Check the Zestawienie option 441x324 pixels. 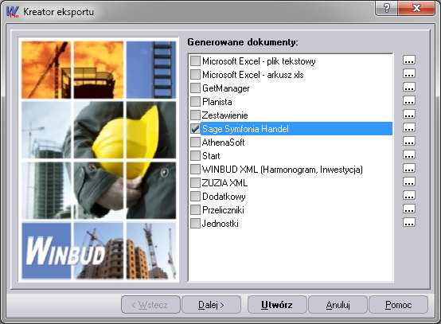pos(195,115)
